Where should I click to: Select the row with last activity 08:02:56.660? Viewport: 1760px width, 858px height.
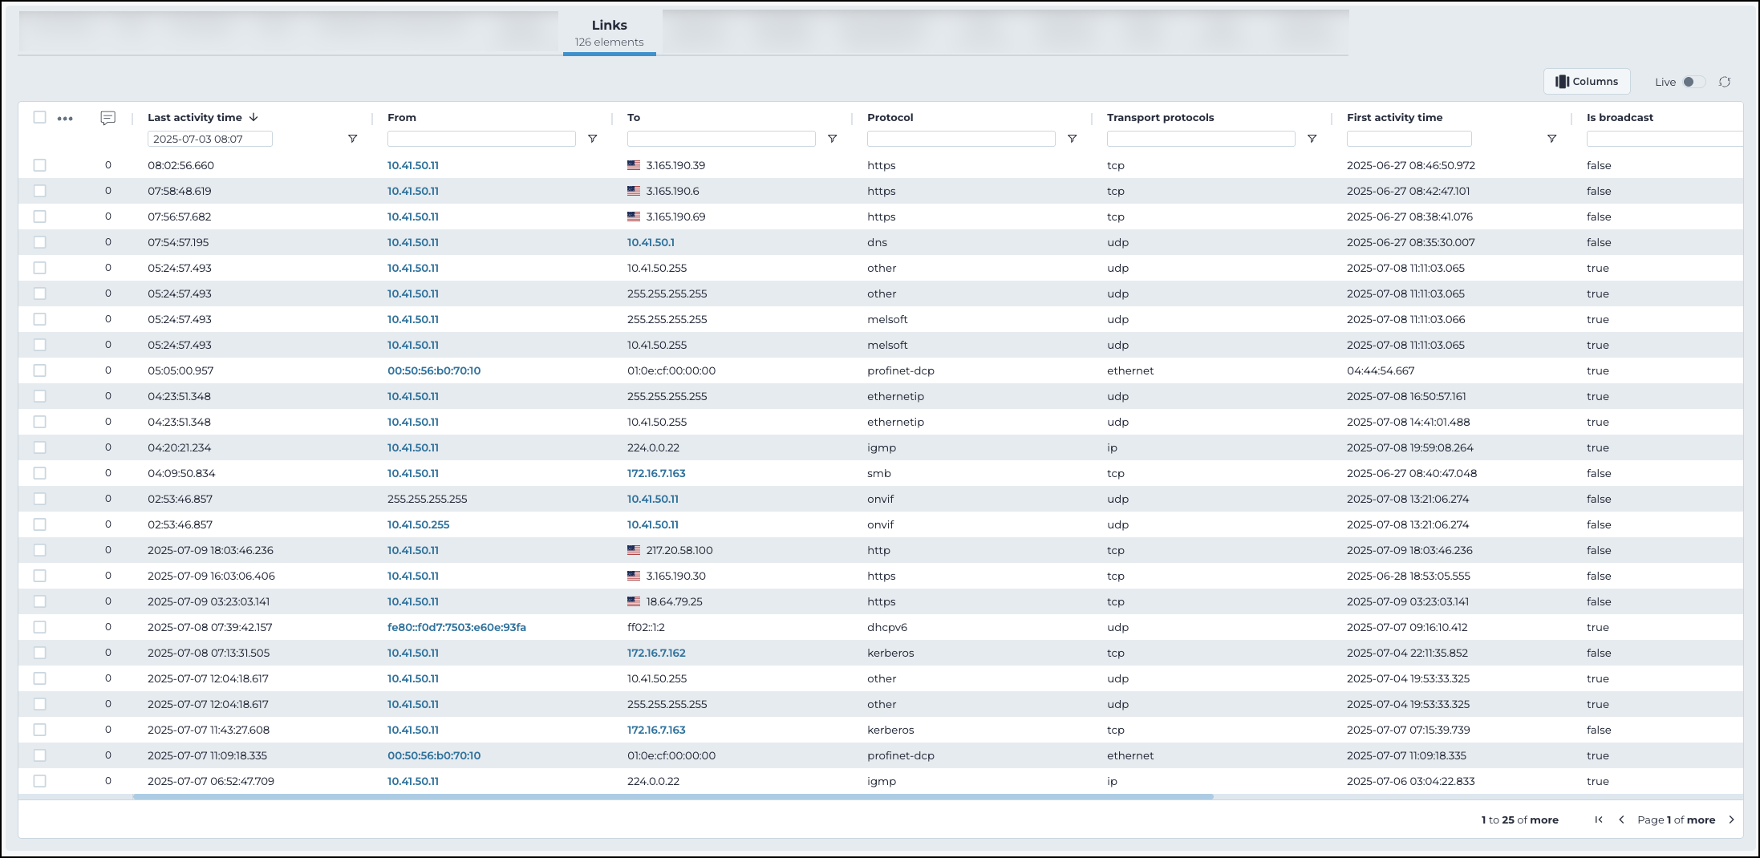pos(39,165)
